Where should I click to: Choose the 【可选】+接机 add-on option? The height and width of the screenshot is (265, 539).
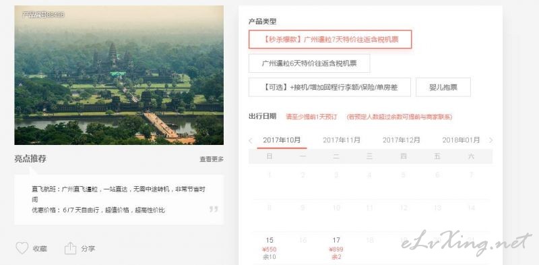point(329,88)
